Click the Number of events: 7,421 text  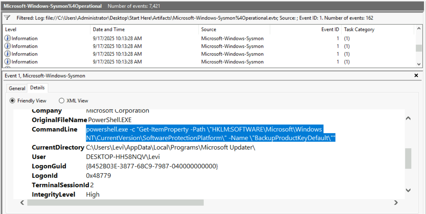tap(134, 6)
